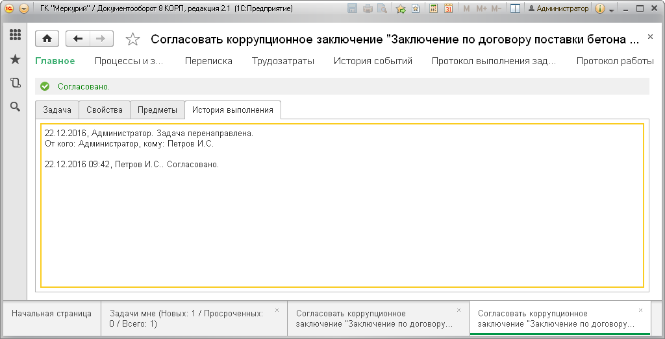Open Процессы и з... navigation link
The image size is (665, 339).
click(129, 61)
